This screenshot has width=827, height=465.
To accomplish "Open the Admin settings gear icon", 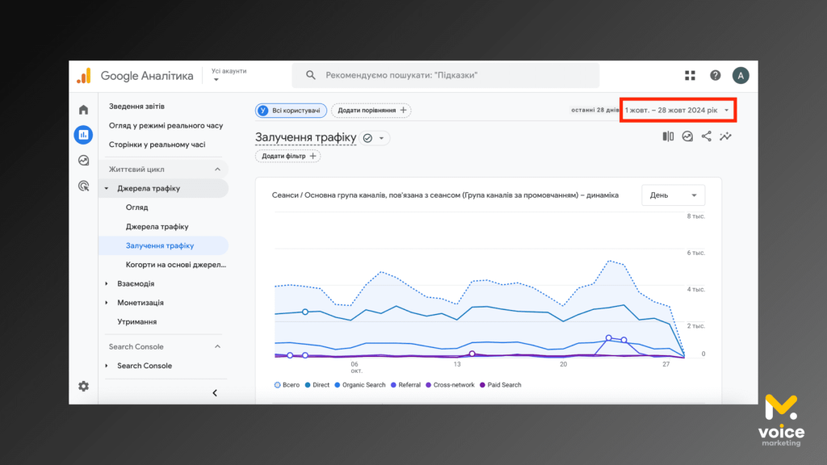I will point(83,386).
